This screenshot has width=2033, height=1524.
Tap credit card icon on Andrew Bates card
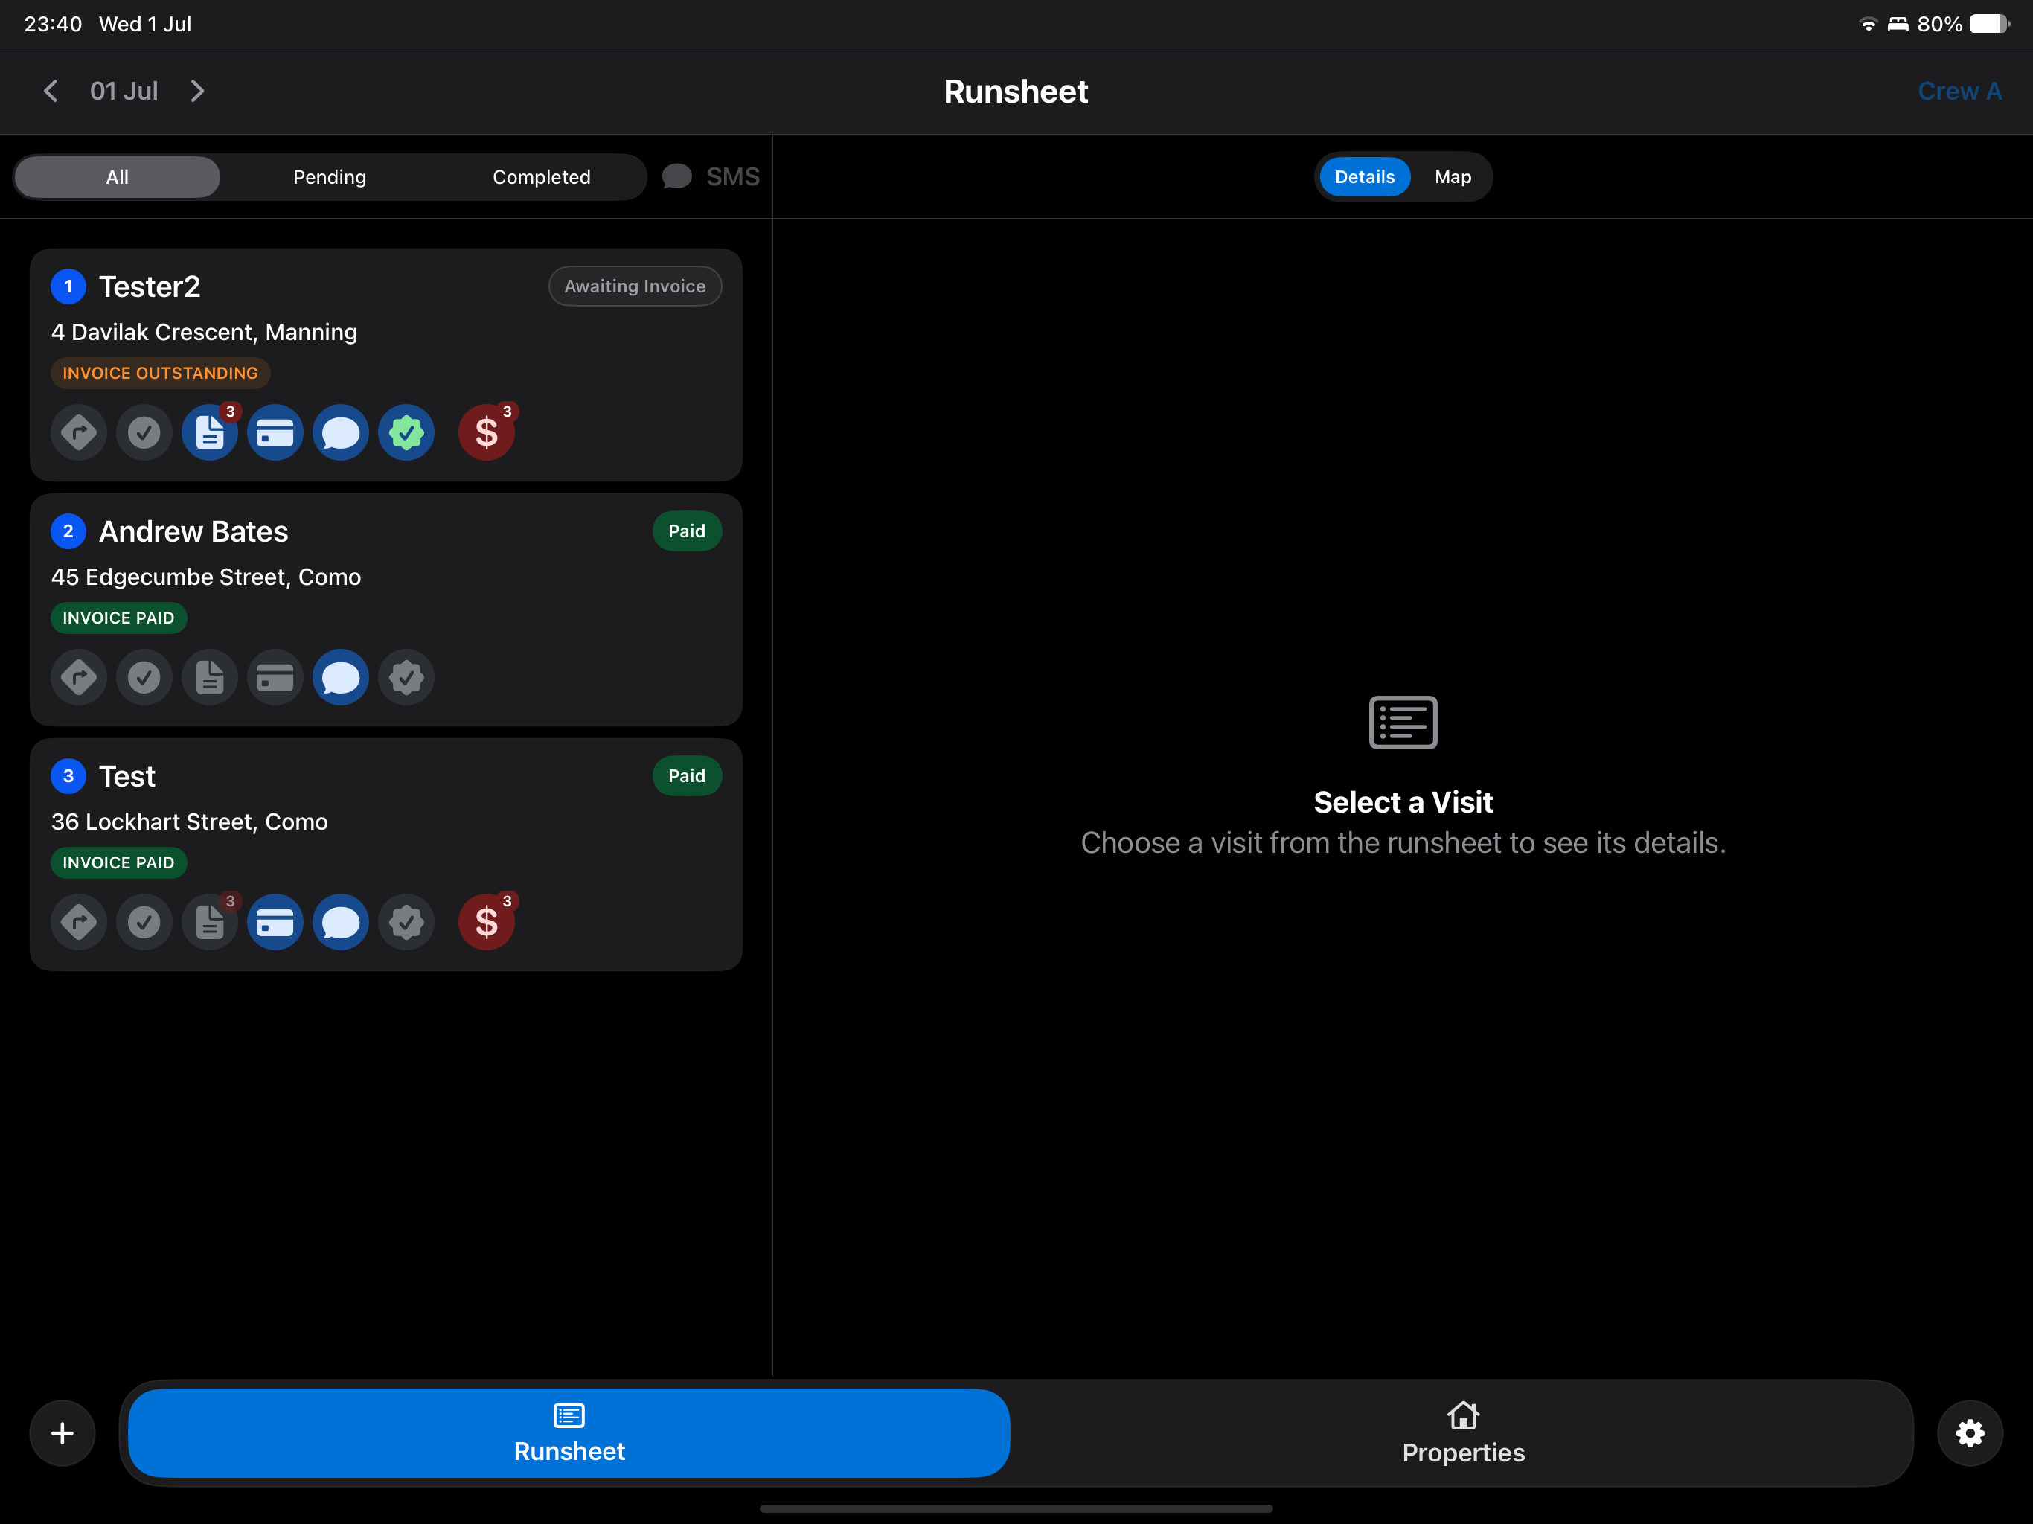(x=276, y=677)
